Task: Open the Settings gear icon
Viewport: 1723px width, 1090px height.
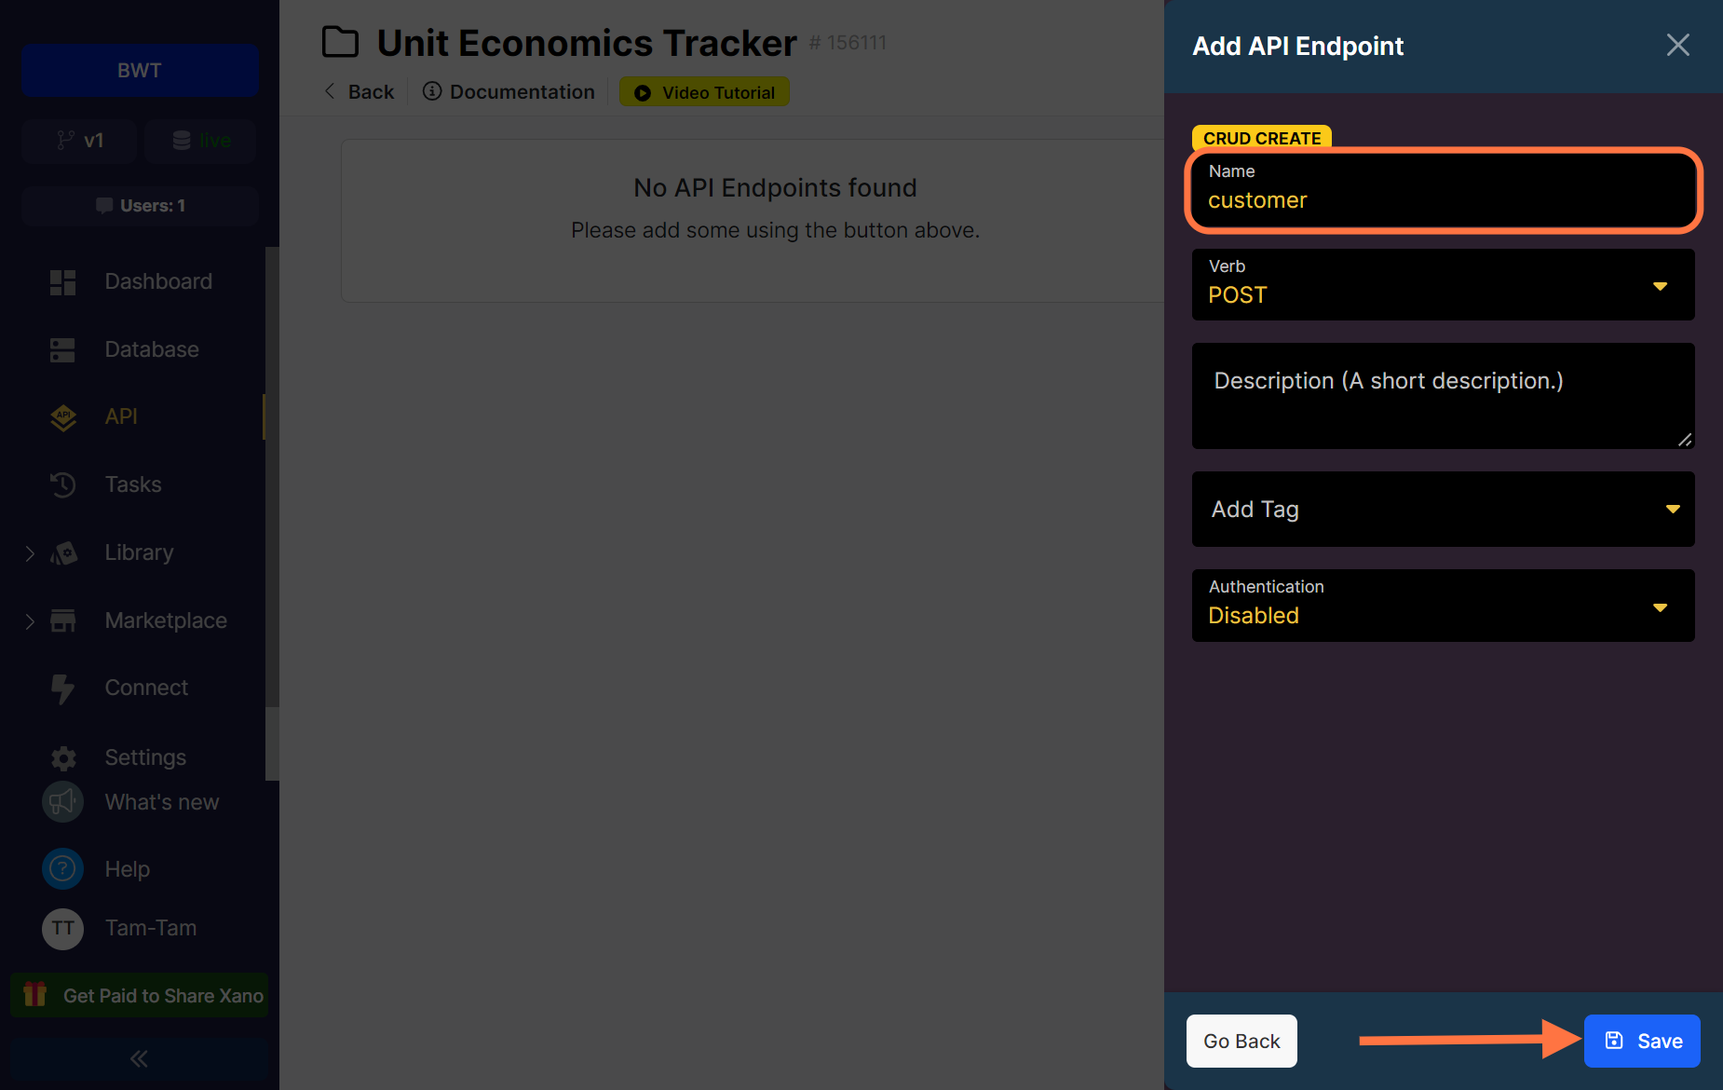Action: pos(63,758)
